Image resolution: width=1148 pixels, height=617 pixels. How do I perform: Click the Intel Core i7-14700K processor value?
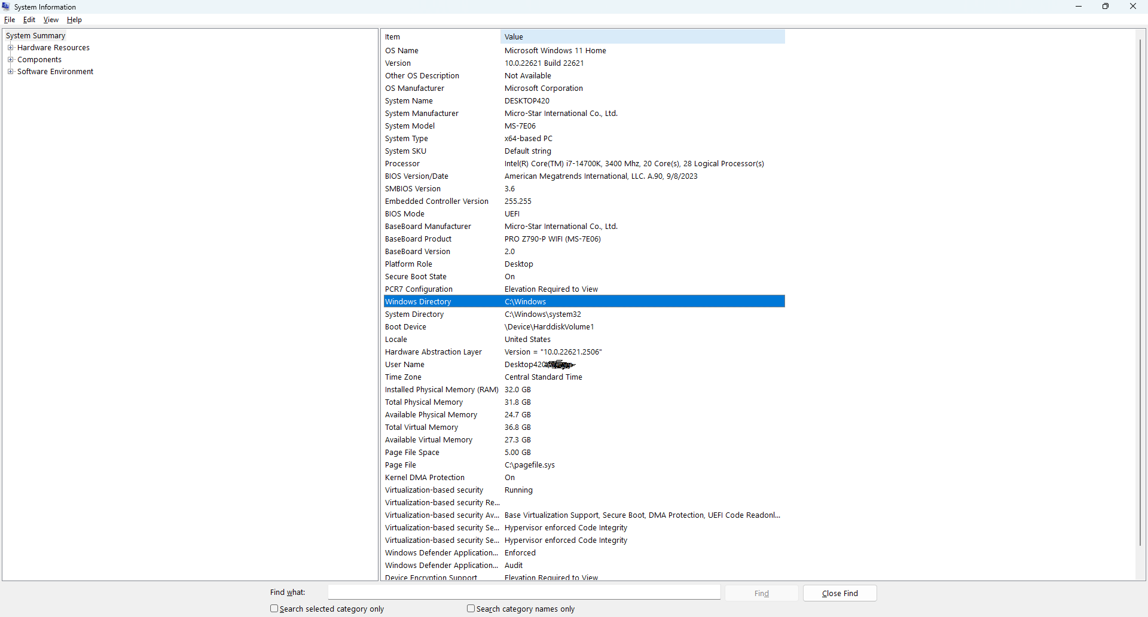[634, 164]
